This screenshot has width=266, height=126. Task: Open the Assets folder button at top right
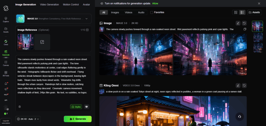(x=255, y=12)
